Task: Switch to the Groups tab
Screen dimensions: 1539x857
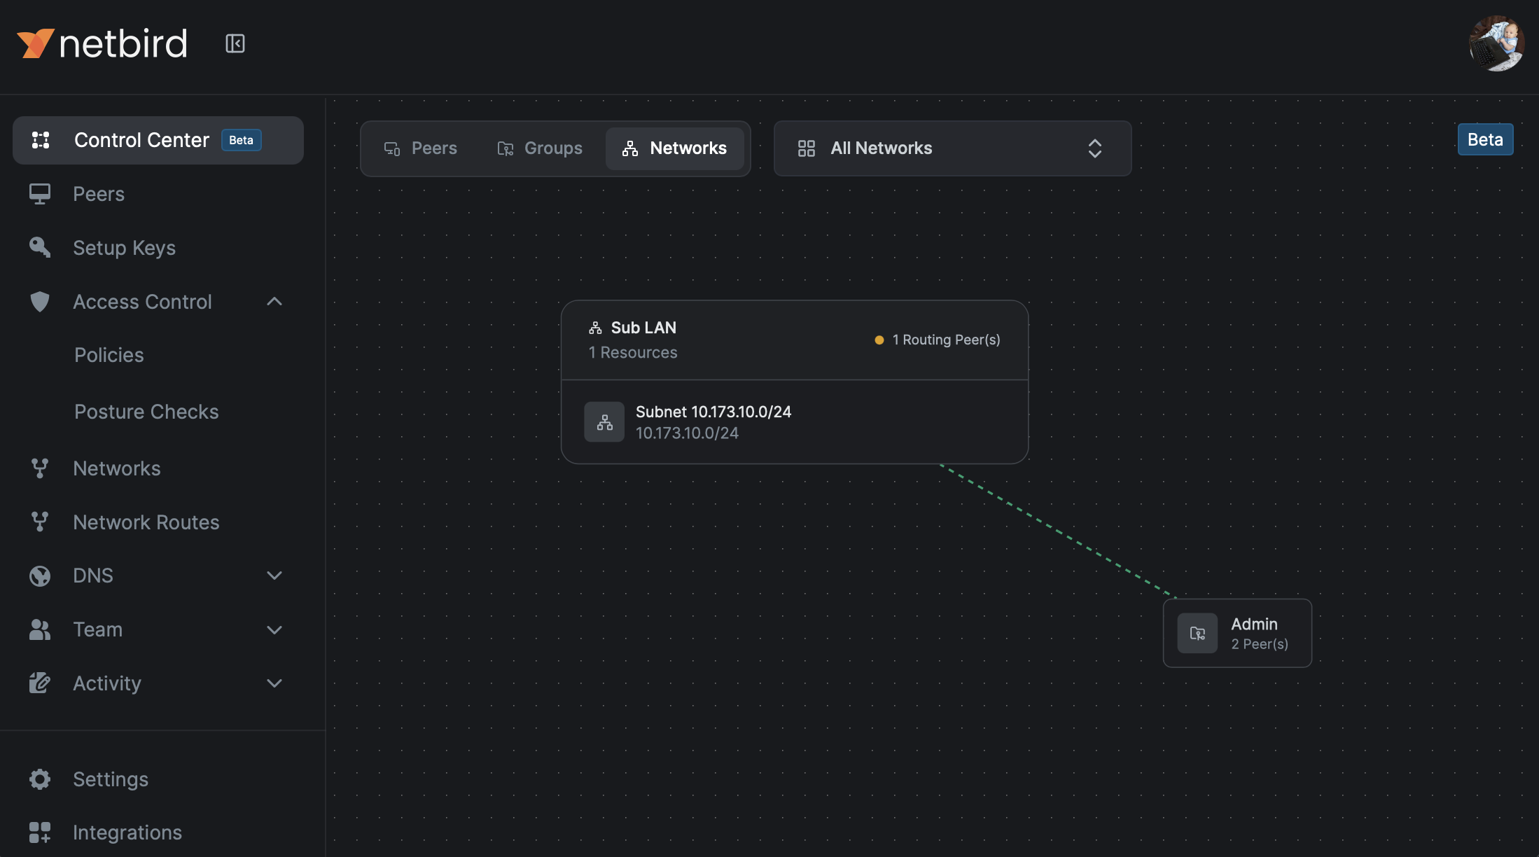Action: click(539, 148)
